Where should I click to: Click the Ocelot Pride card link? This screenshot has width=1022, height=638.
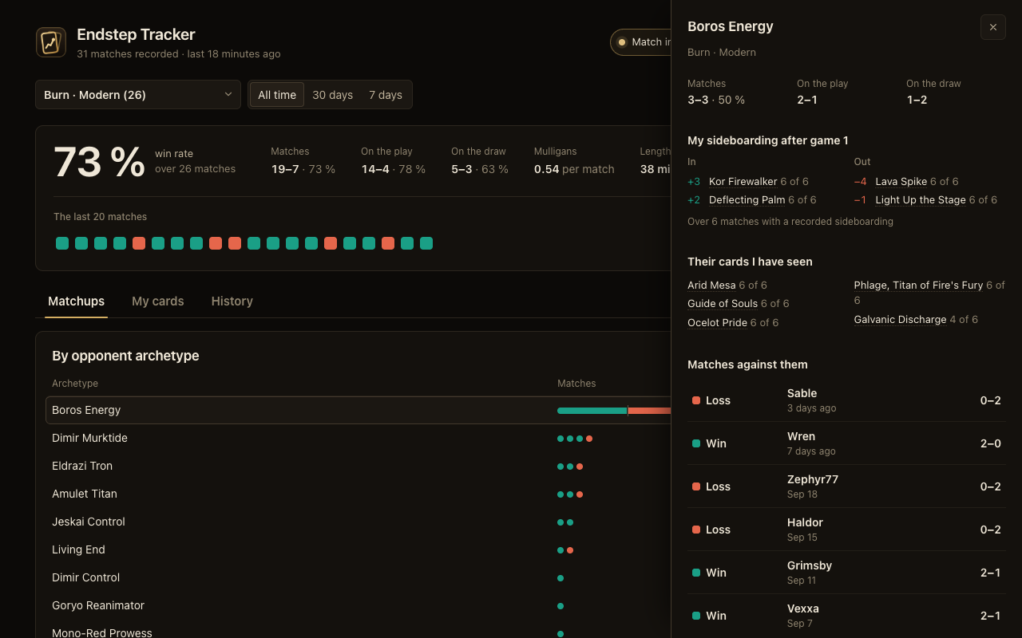pyautogui.click(x=717, y=323)
